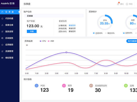The width and height of the screenshot is (137, 102).
Task: Click the AsiaInfo logo
Action: [x=8, y=3]
